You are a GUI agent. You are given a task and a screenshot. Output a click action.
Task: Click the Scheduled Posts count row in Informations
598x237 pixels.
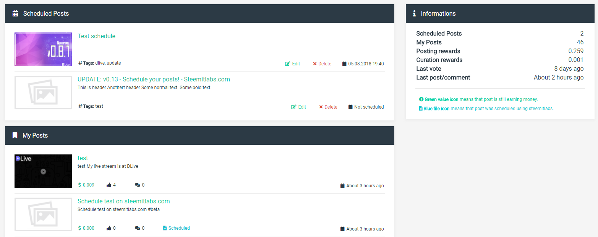[x=500, y=34]
